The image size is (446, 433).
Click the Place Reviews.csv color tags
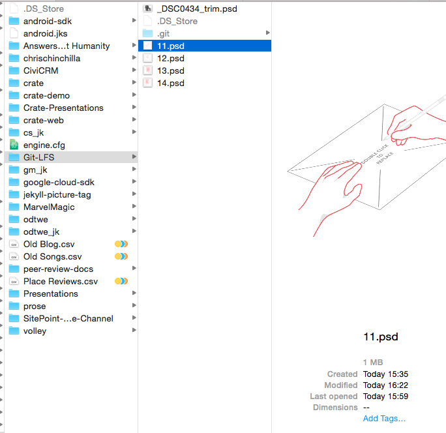tap(121, 281)
